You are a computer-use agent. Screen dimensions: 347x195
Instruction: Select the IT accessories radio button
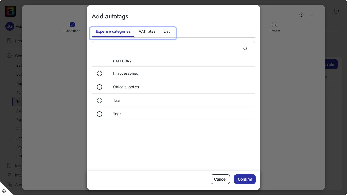[99, 73]
